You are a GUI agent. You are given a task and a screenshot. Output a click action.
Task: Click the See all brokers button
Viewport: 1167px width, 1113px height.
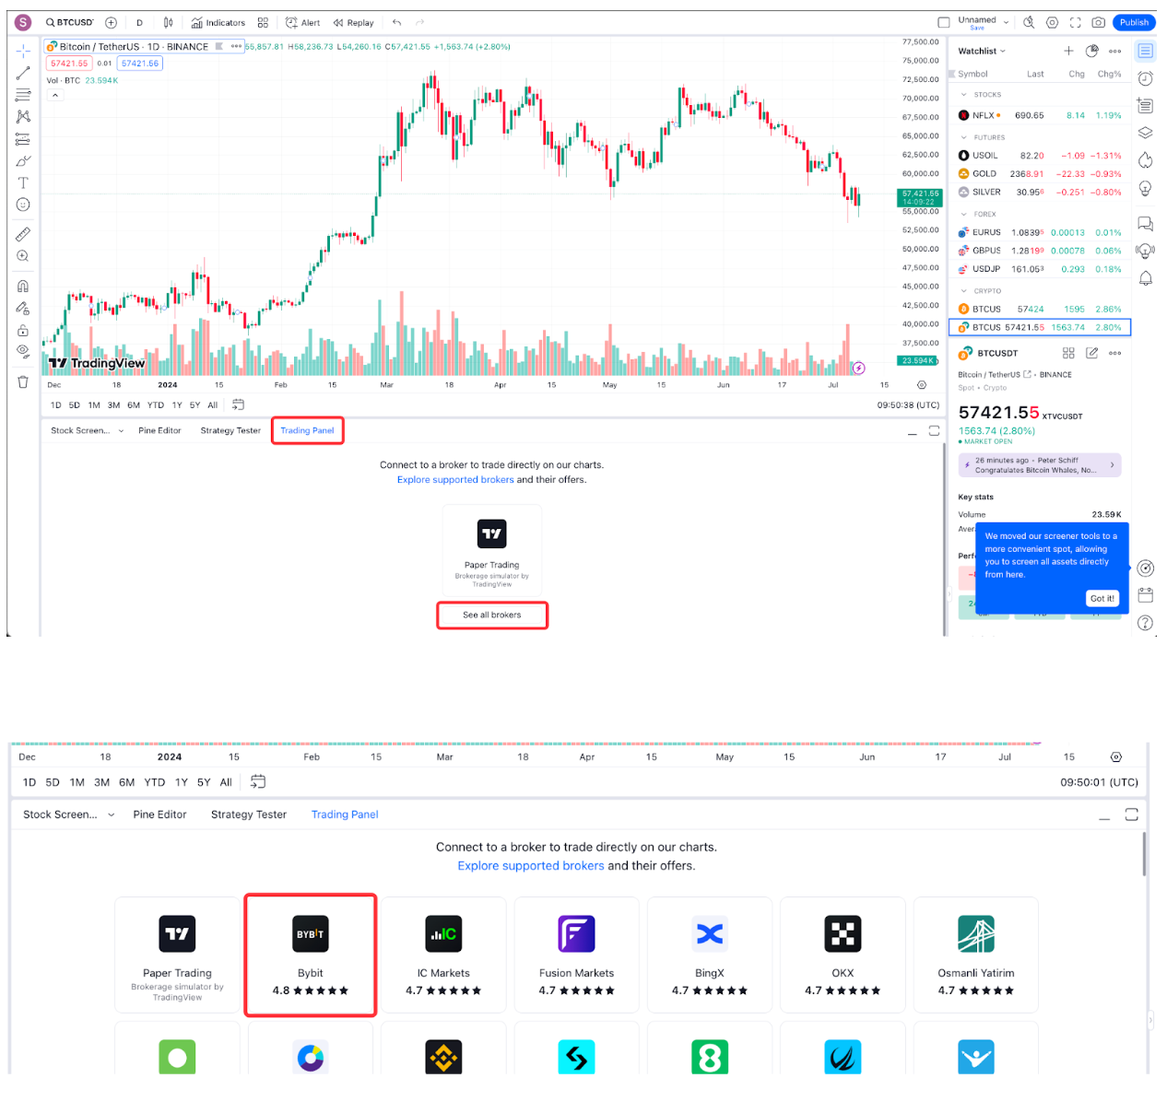(x=491, y=615)
